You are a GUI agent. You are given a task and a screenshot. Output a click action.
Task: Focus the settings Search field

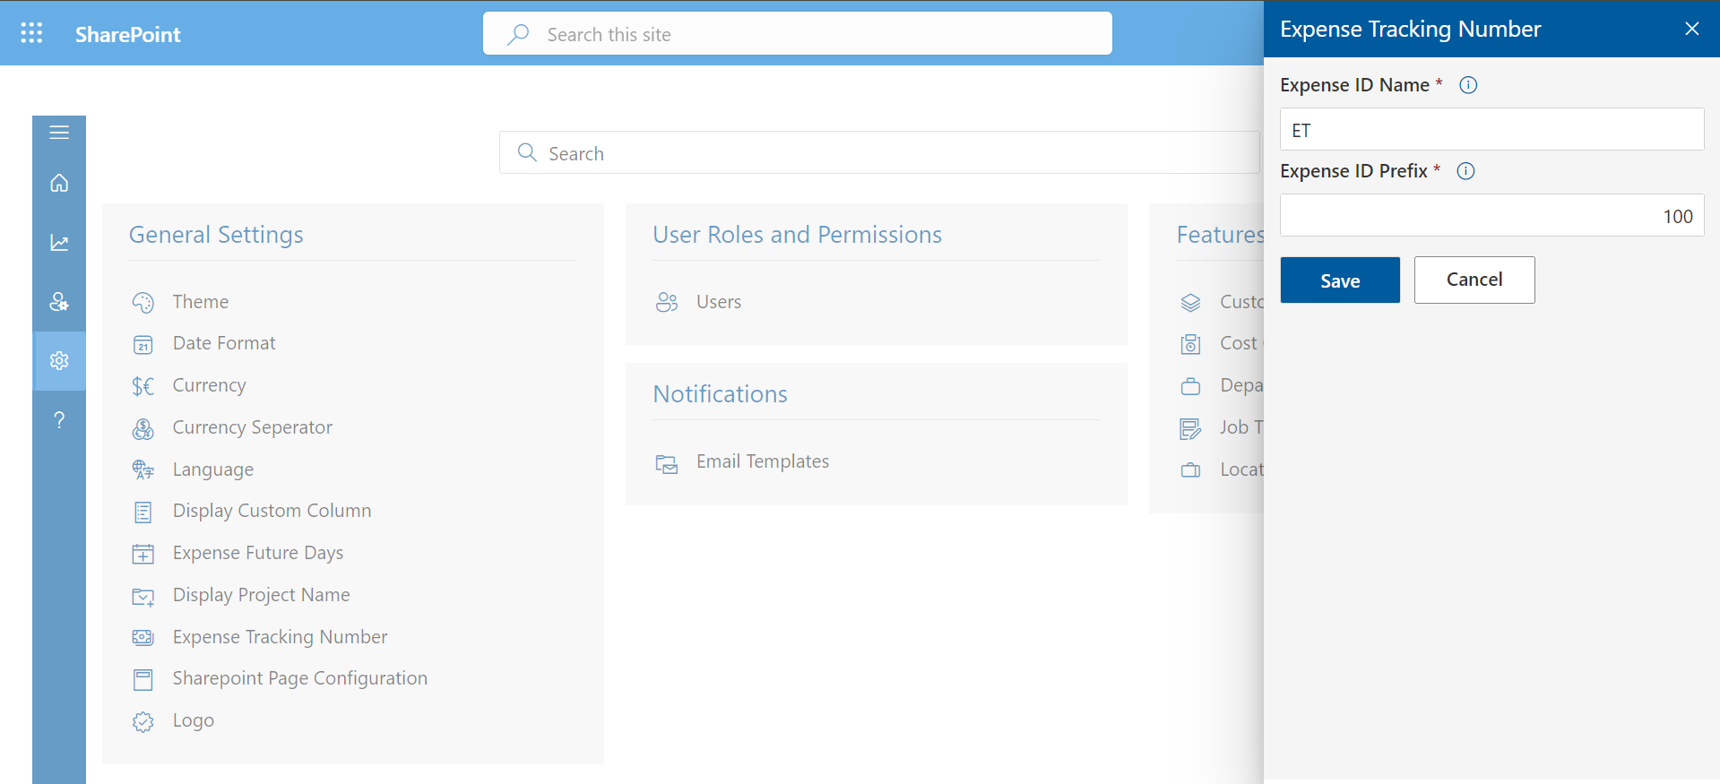(x=880, y=152)
